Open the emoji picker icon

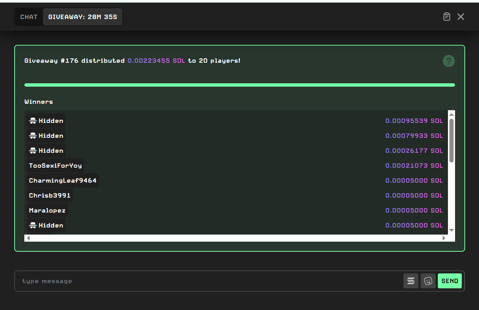(428, 281)
